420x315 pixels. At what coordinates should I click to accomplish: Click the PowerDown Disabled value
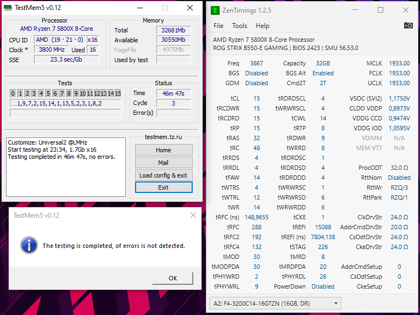[323, 286]
